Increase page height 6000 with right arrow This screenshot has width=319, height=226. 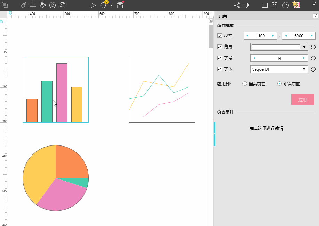click(312, 36)
